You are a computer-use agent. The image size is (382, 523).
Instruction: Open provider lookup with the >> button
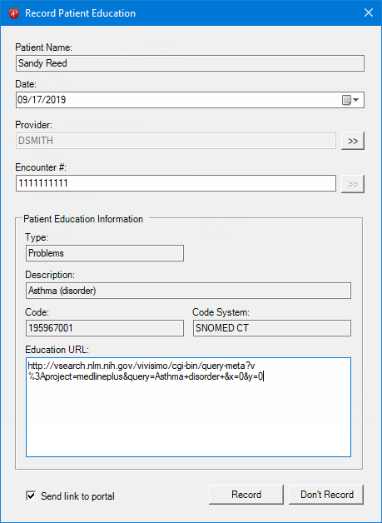tap(353, 141)
